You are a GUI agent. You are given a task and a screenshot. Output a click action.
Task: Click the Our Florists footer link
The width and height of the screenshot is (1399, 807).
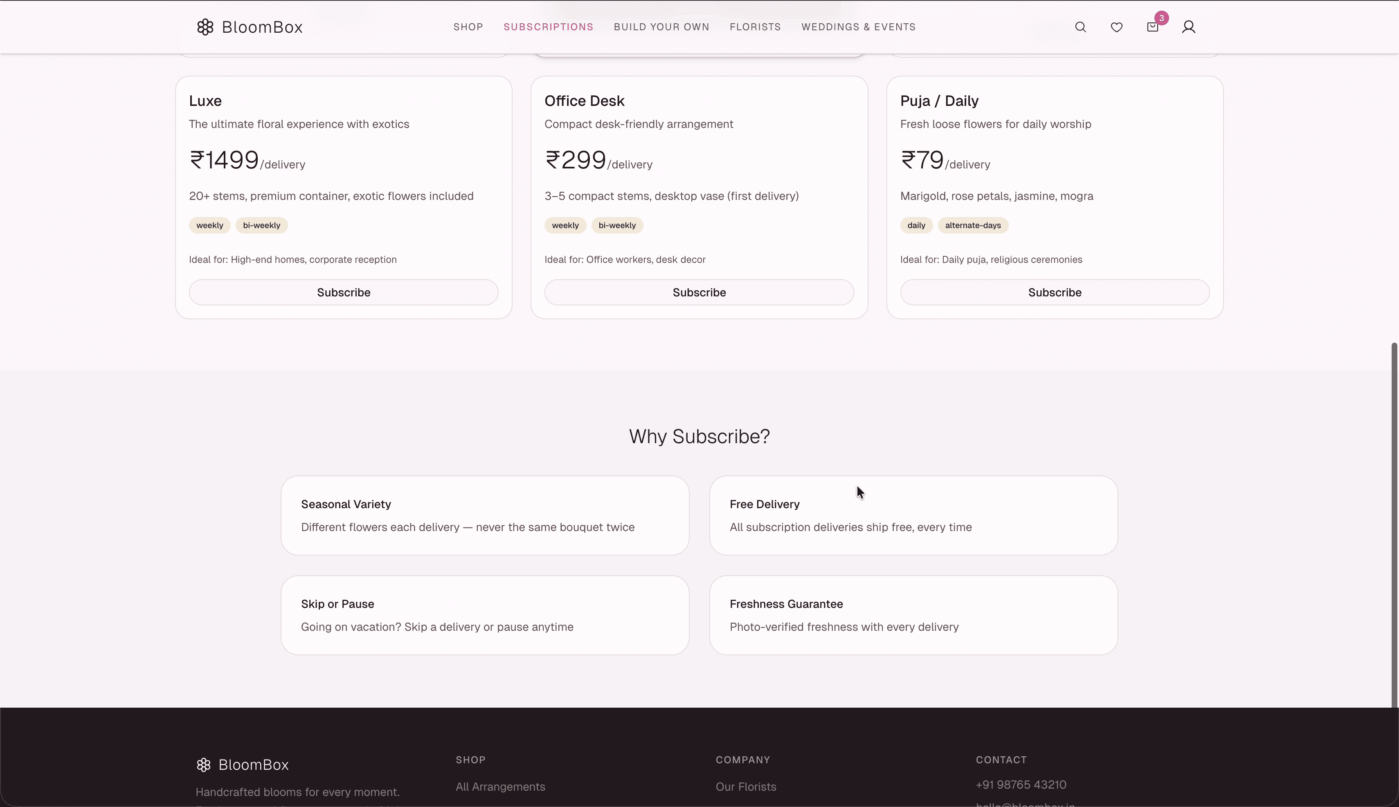[745, 787]
